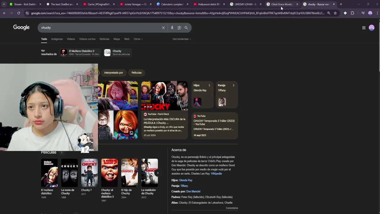Viewport: 380px width, 214px height.
Task: Open a new tab with the plus icon
Action: tap(341, 4)
